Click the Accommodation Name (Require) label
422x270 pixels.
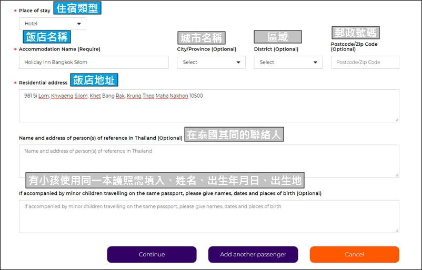click(x=59, y=49)
